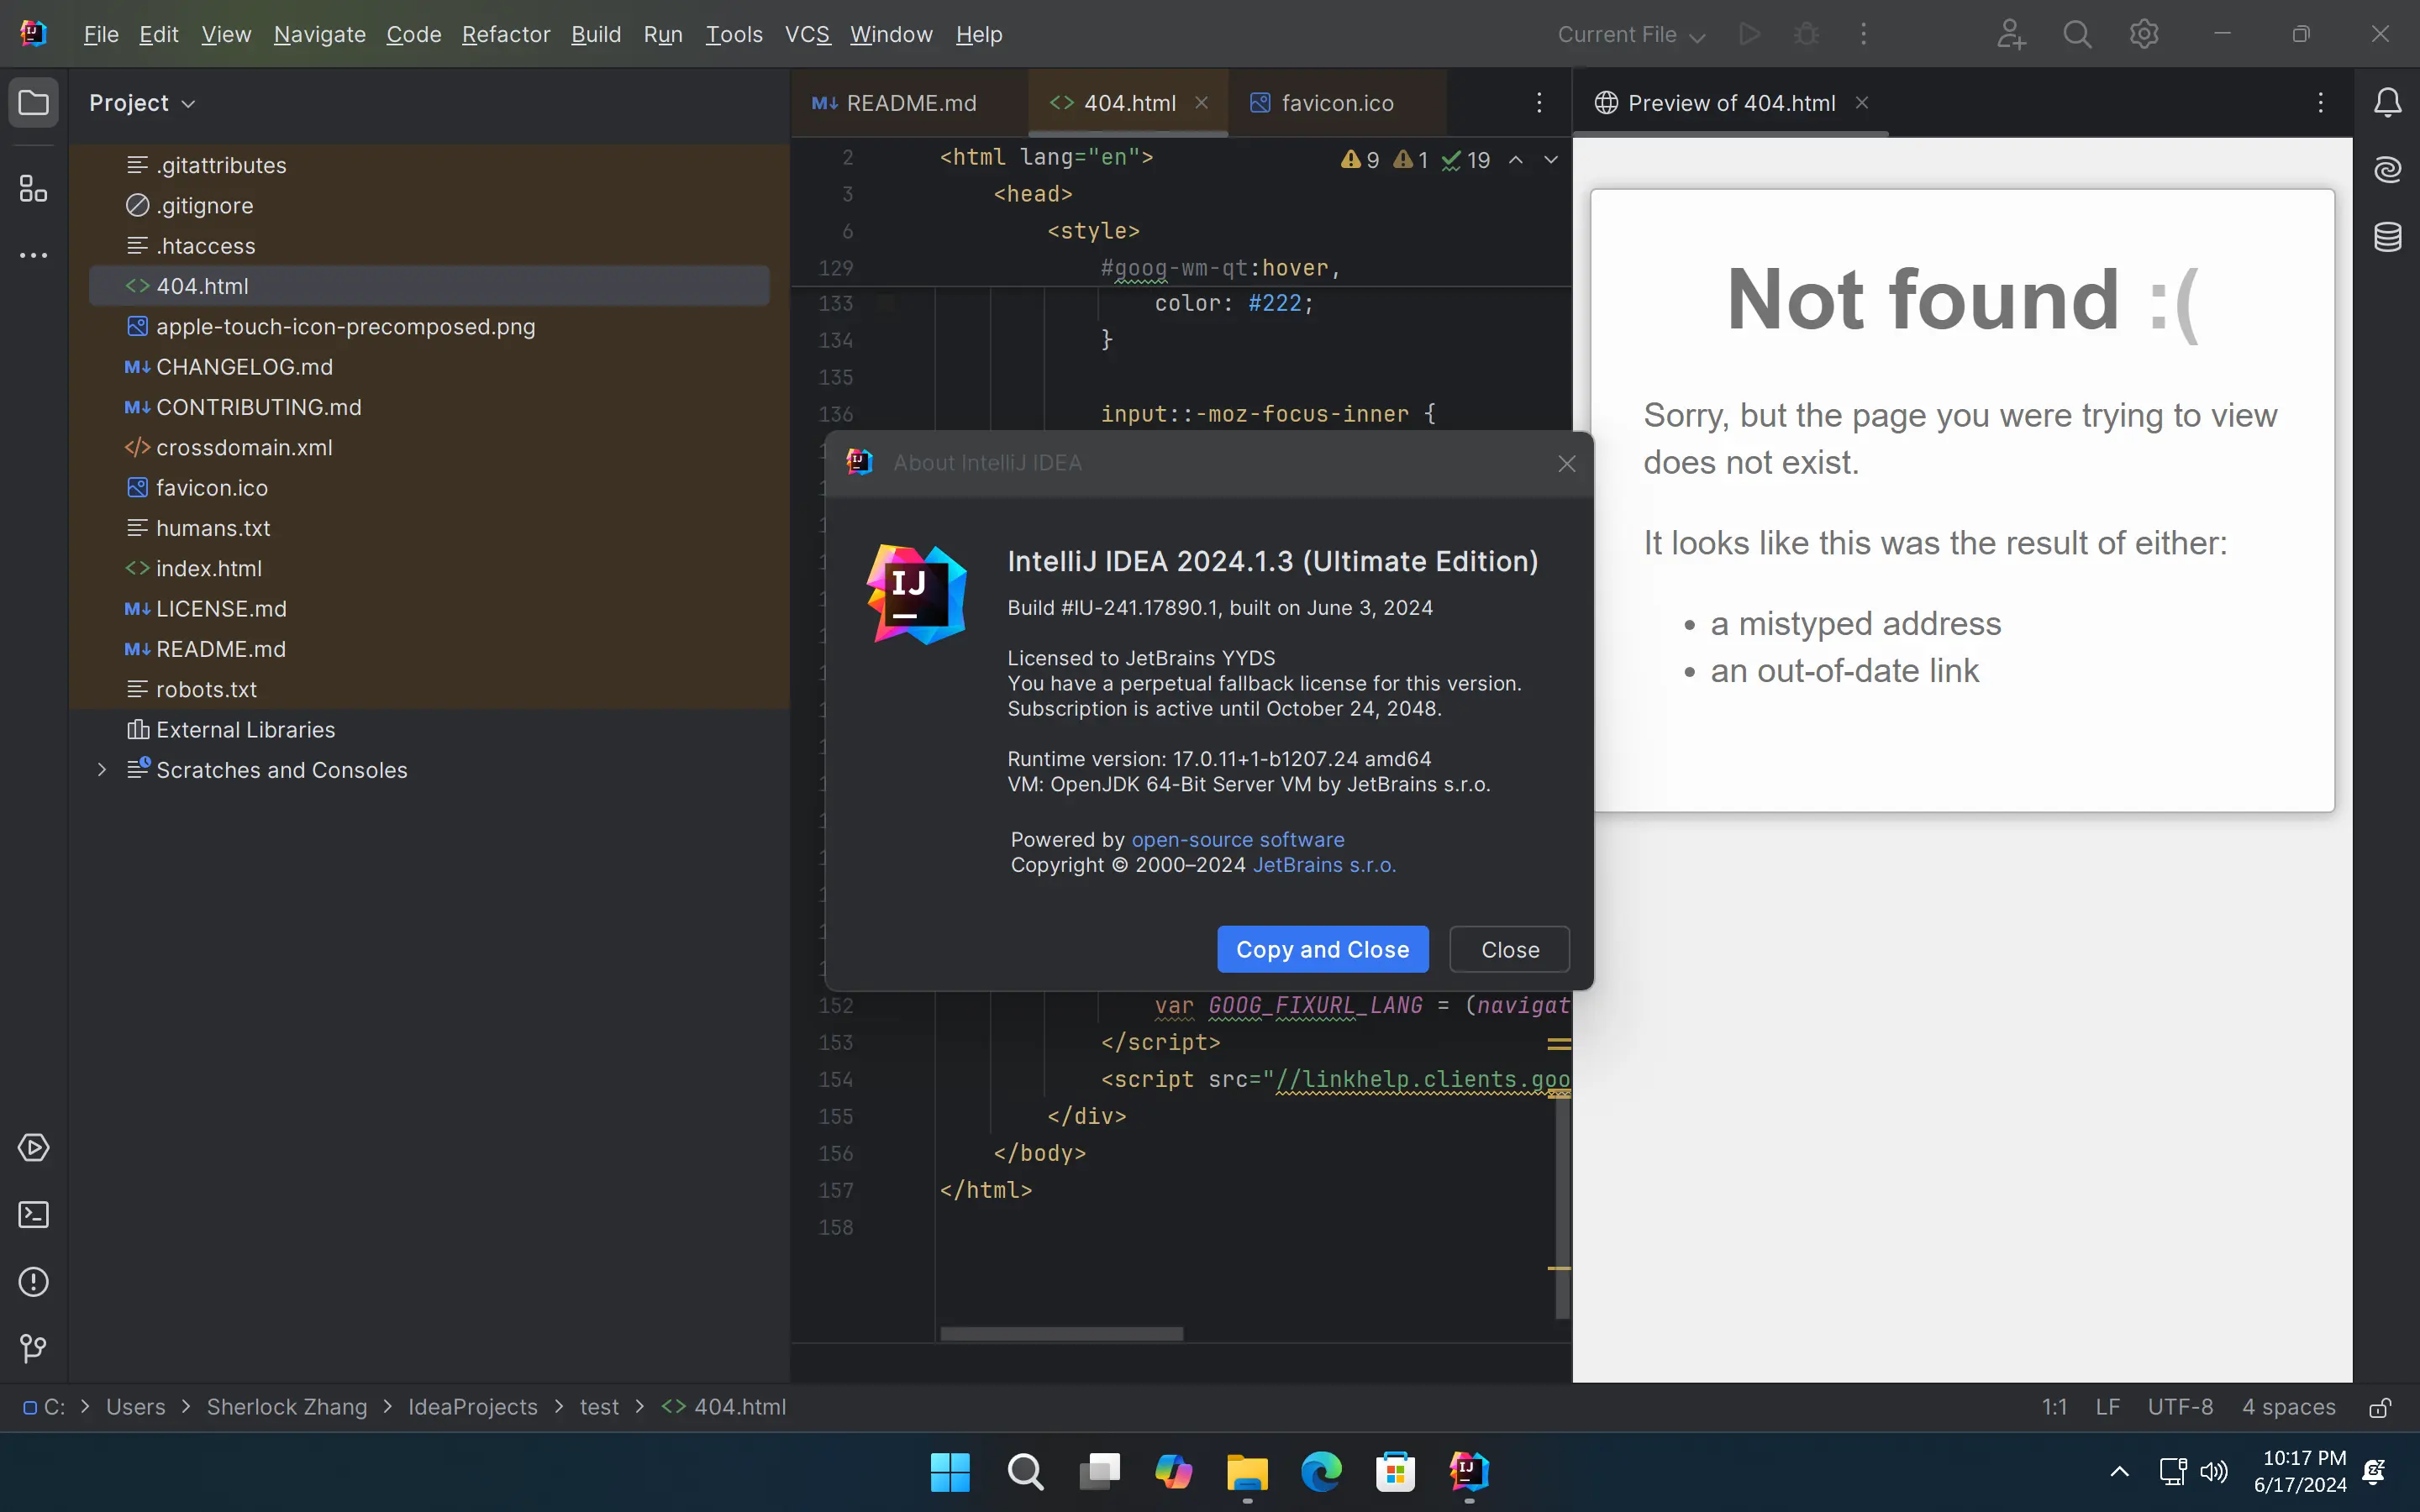The height and width of the screenshot is (1512, 2420).
Task: Open the Services tool window icon
Action: (33, 1147)
